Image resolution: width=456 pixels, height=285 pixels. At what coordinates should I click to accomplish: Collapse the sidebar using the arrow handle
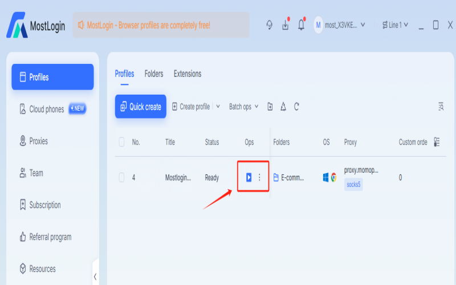95,276
